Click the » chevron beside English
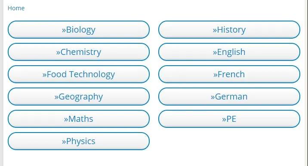 (215, 53)
